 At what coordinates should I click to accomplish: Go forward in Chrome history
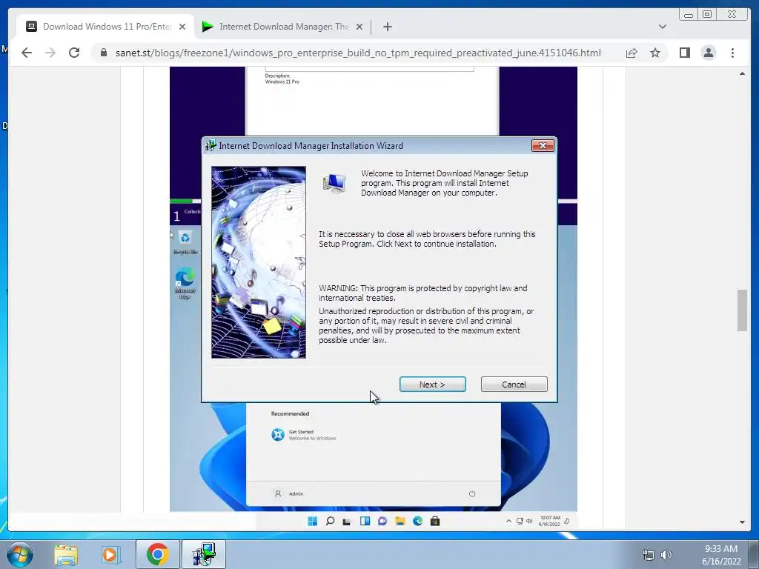(50, 53)
